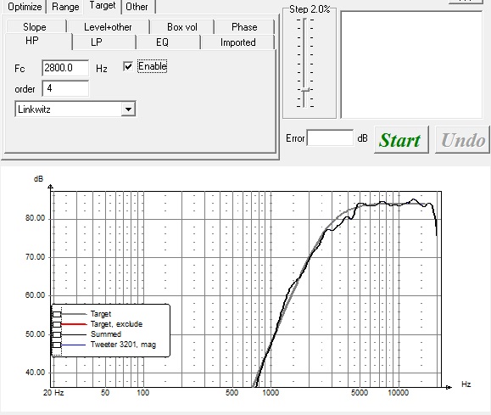Screen dimensions: 491x415
Task: Open the Box vol sub-tab
Action: point(182,27)
